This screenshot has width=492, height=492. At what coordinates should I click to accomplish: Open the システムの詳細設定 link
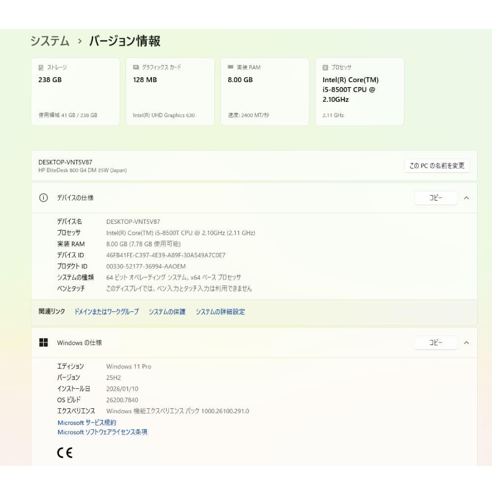(x=220, y=311)
